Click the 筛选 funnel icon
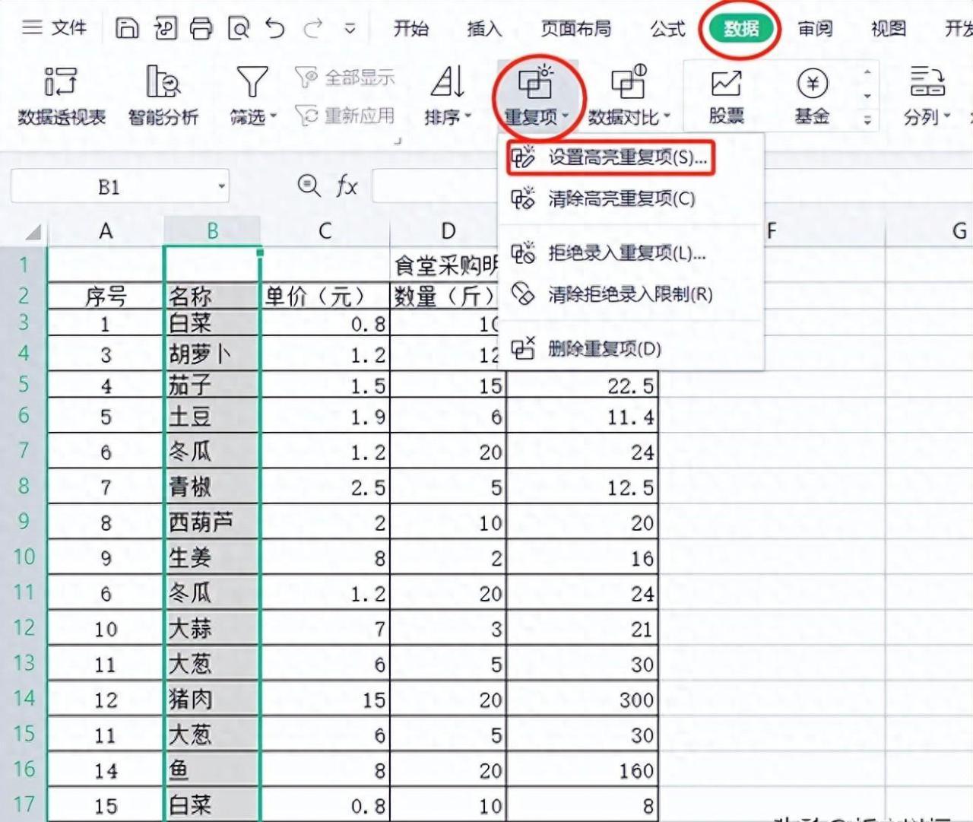 (x=252, y=82)
